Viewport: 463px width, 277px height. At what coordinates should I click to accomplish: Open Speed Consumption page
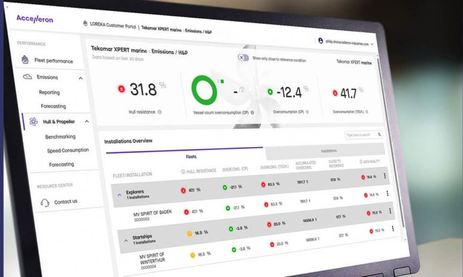coord(68,151)
